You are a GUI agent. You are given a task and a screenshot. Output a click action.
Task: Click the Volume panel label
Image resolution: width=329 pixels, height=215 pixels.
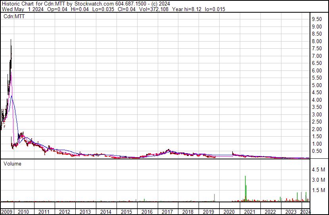pos(13,164)
